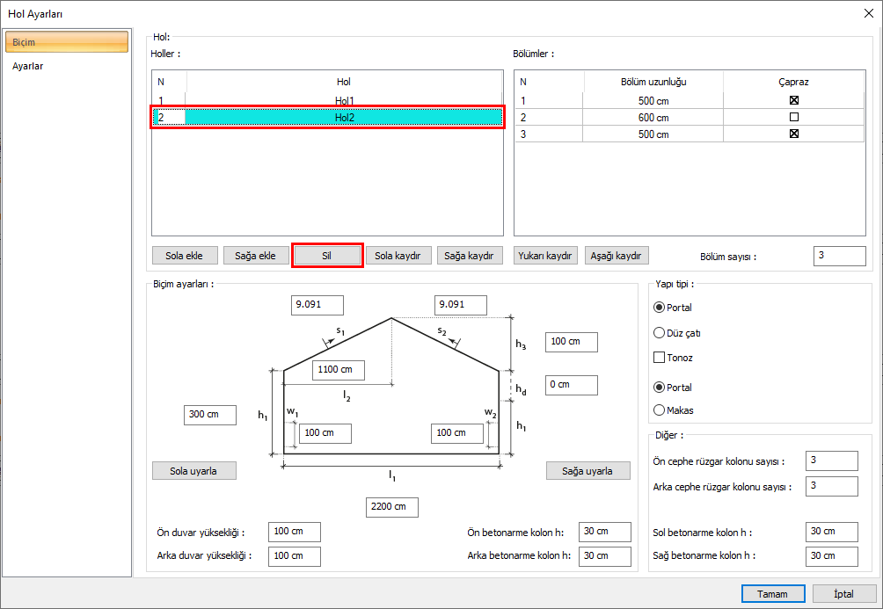Screen dimensions: 883x609
Task: Toggle the Tonoz checkbox
Action: pos(659,358)
